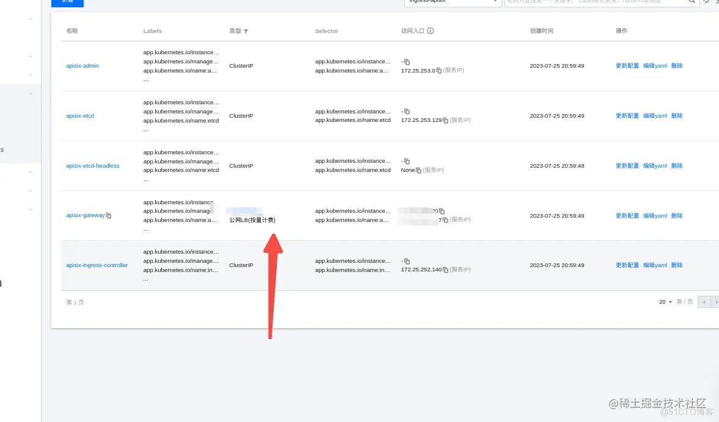Click 删除 for apisix-admin
719x422 pixels.
677,66
